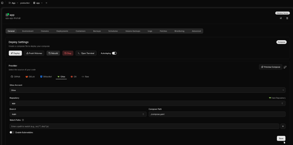This screenshot has width=293, height=145.
Task: Open the Gitea Account dropdown
Action: point(148,90)
